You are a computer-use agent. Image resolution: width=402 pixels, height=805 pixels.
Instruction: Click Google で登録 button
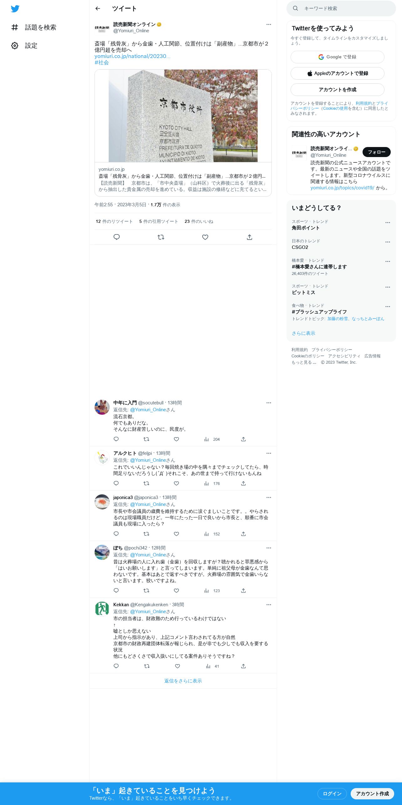[x=337, y=57]
